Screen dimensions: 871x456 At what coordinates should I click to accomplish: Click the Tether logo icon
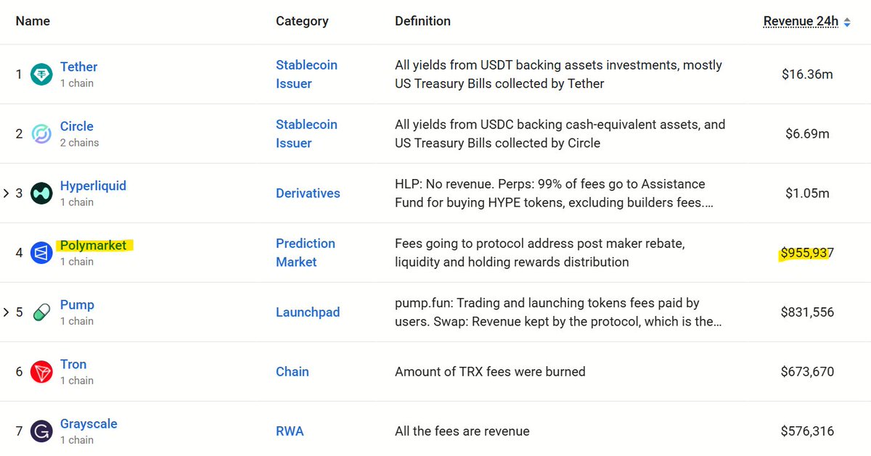click(x=41, y=75)
